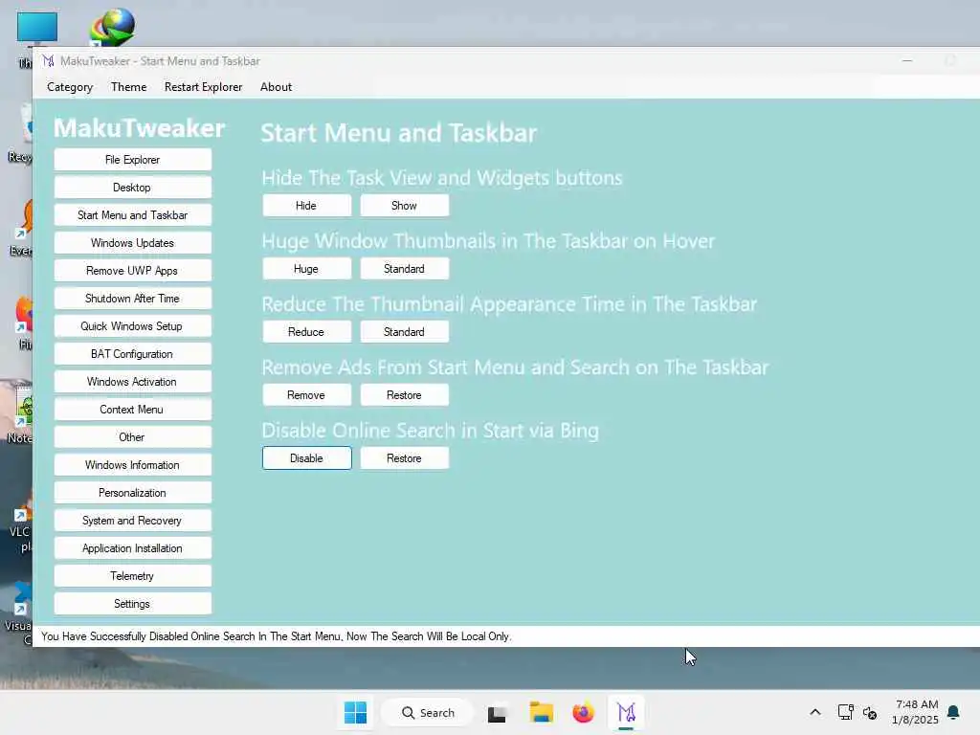
Task: Open Quick Windows Setup category
Action: (132, 326)
